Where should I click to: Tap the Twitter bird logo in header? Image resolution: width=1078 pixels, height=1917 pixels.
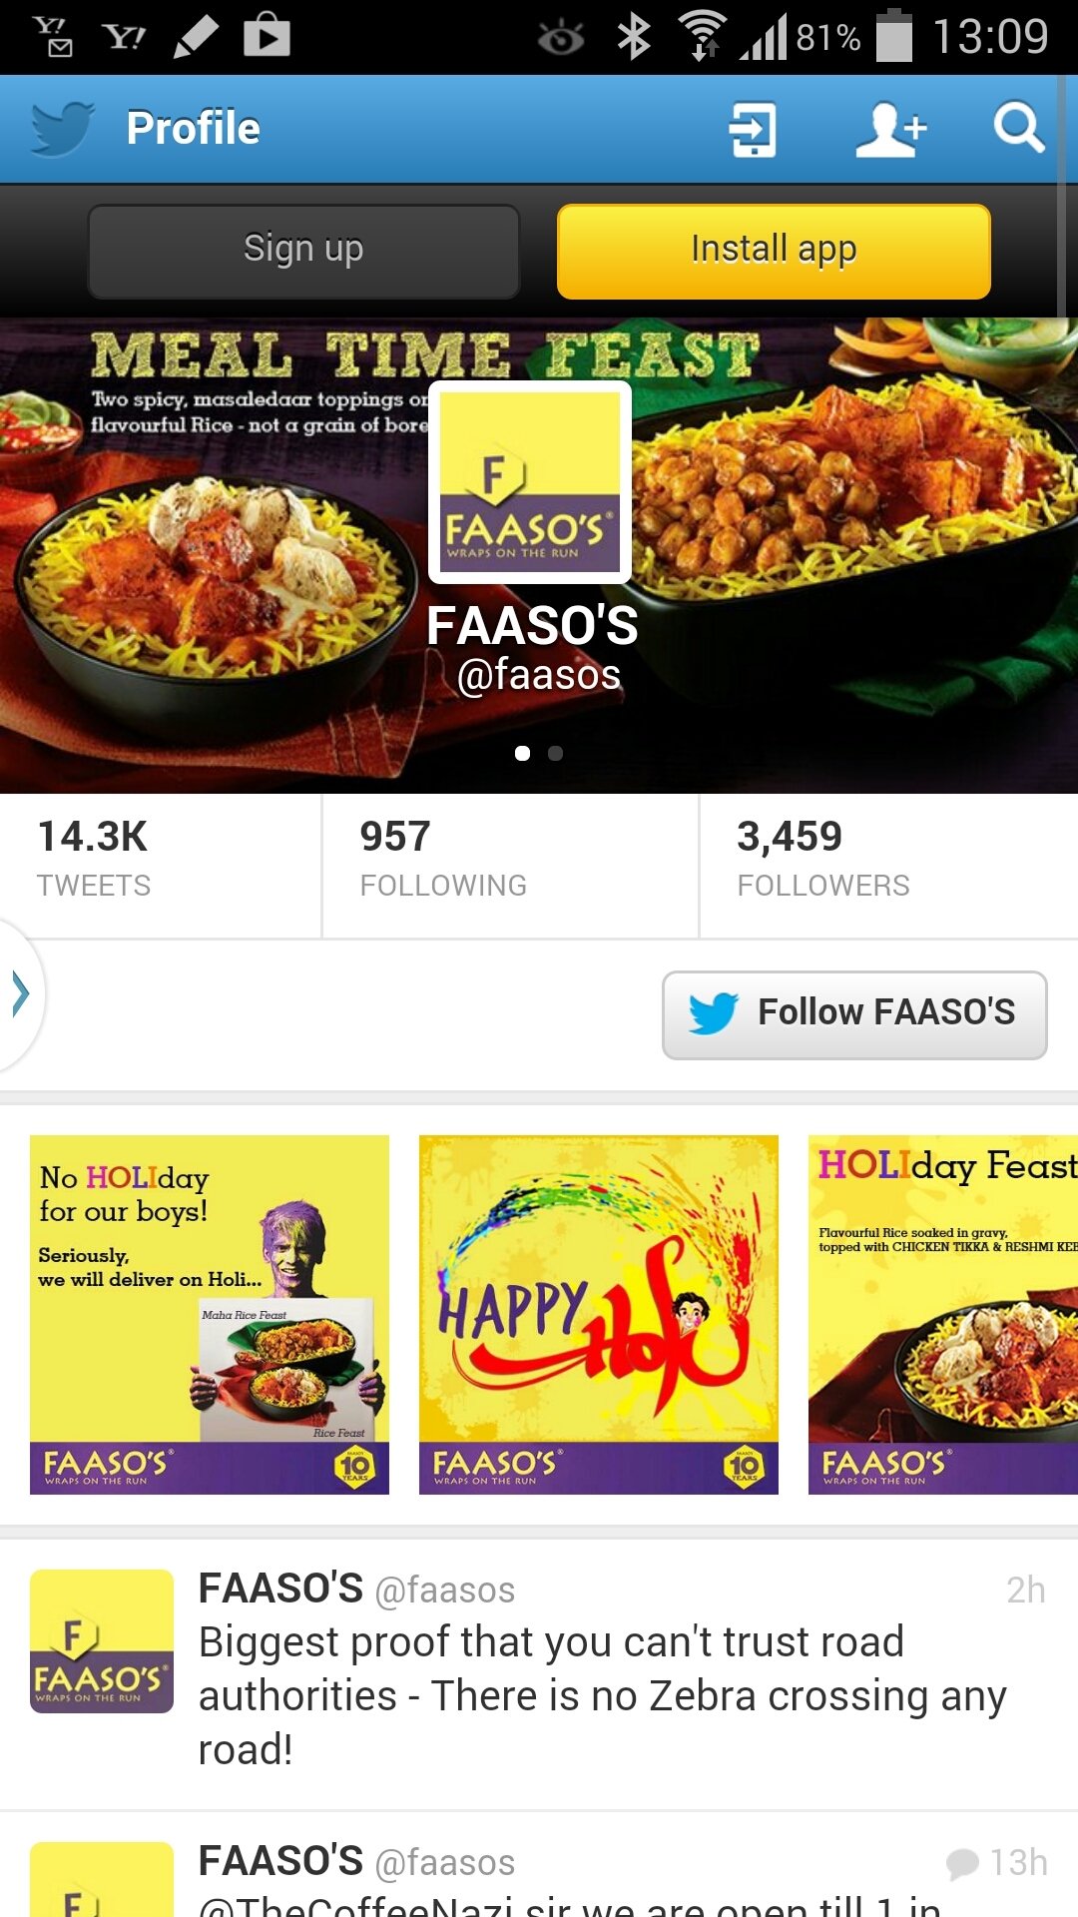pos(62,129)
